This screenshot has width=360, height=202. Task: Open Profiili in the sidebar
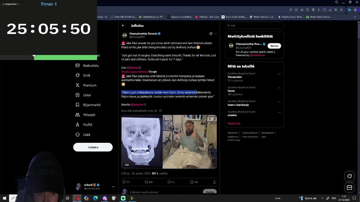[84, 125]
